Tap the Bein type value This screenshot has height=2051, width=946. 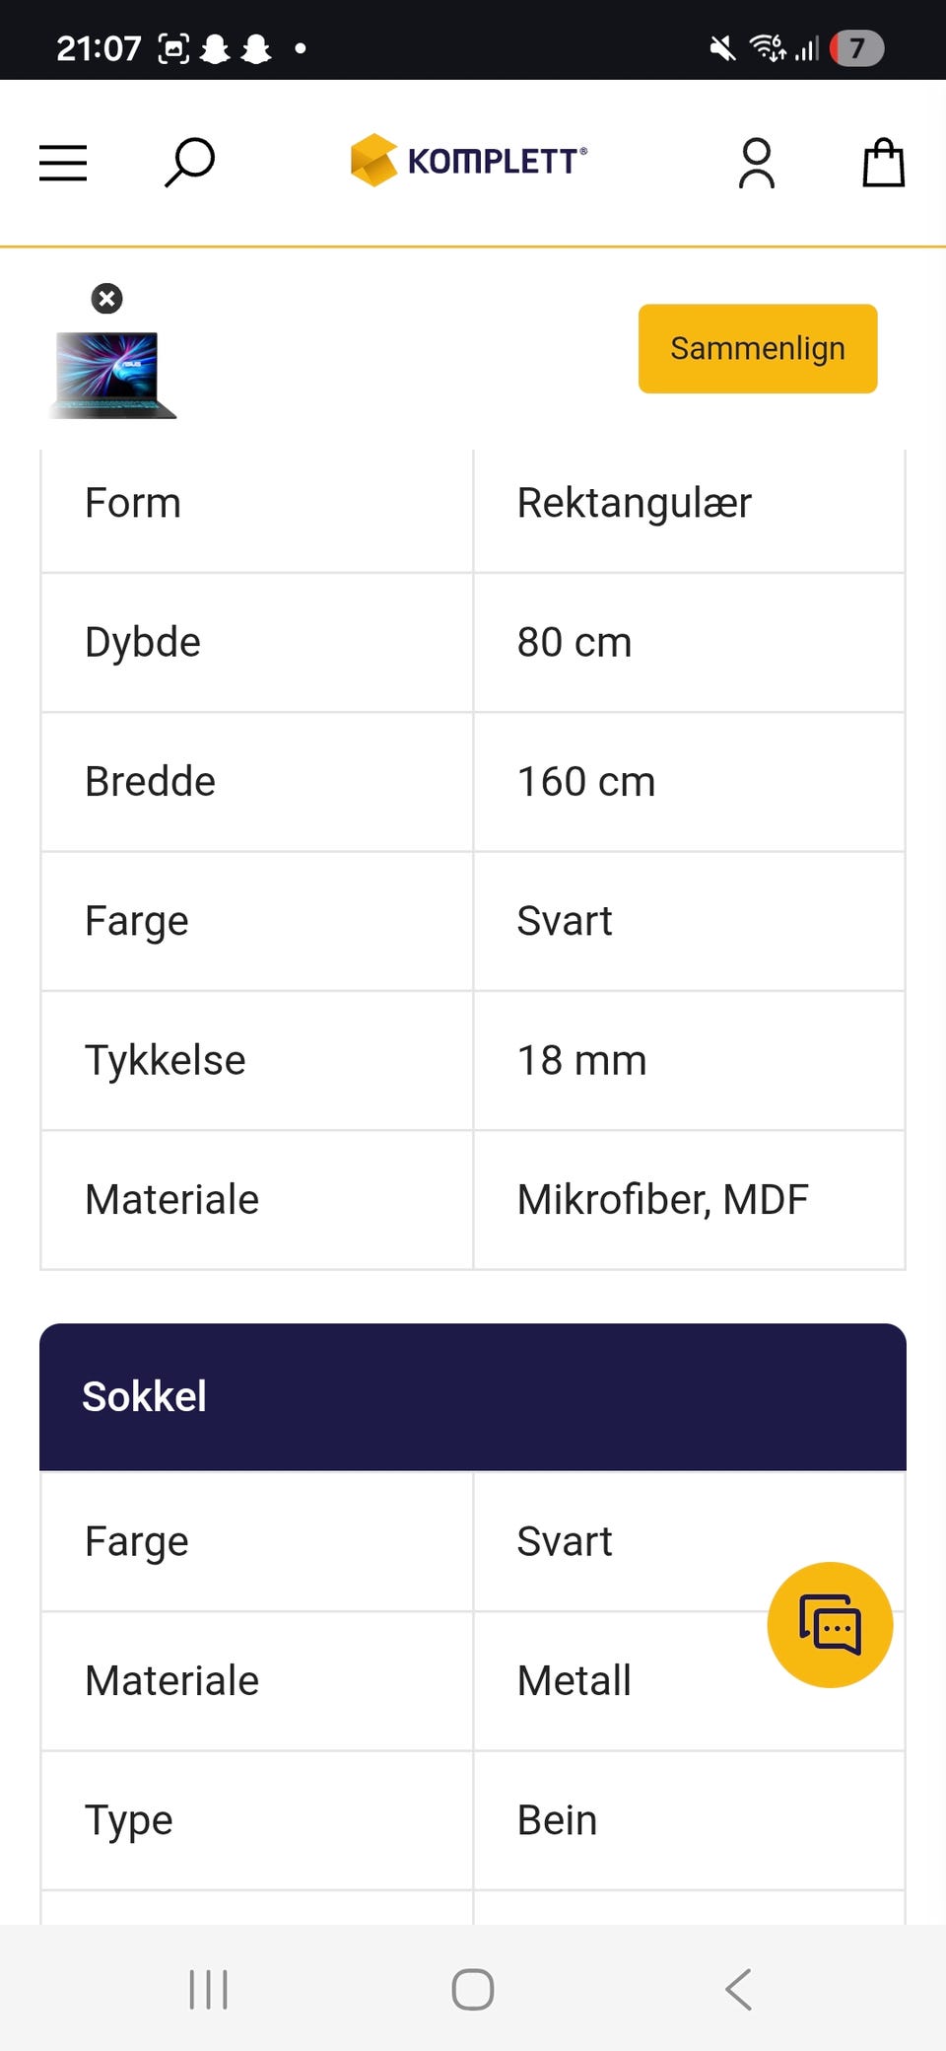point(557,1820)
